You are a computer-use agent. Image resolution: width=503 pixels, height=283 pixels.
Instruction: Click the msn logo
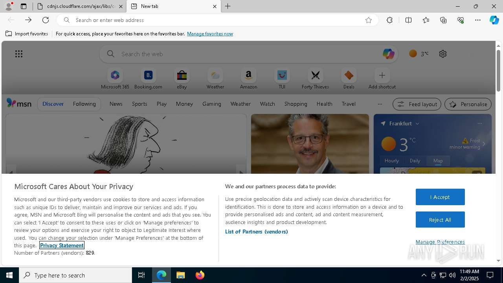tap(19, 103)
